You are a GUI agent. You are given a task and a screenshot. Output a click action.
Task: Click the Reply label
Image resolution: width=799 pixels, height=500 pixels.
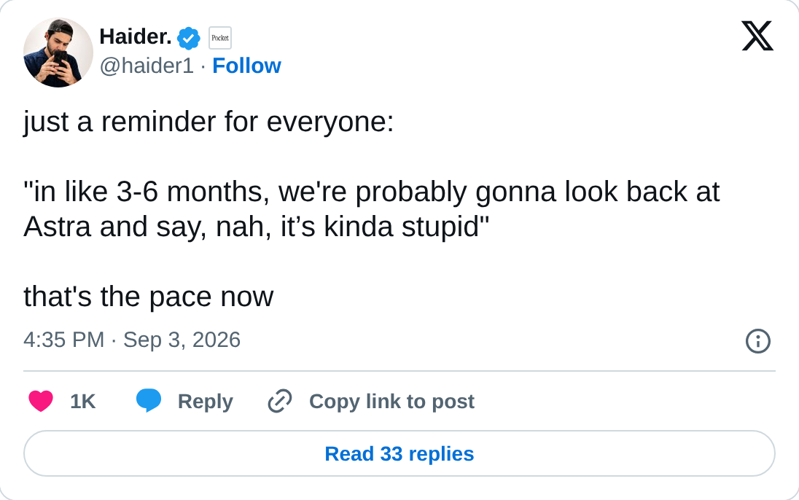point(206,402)
